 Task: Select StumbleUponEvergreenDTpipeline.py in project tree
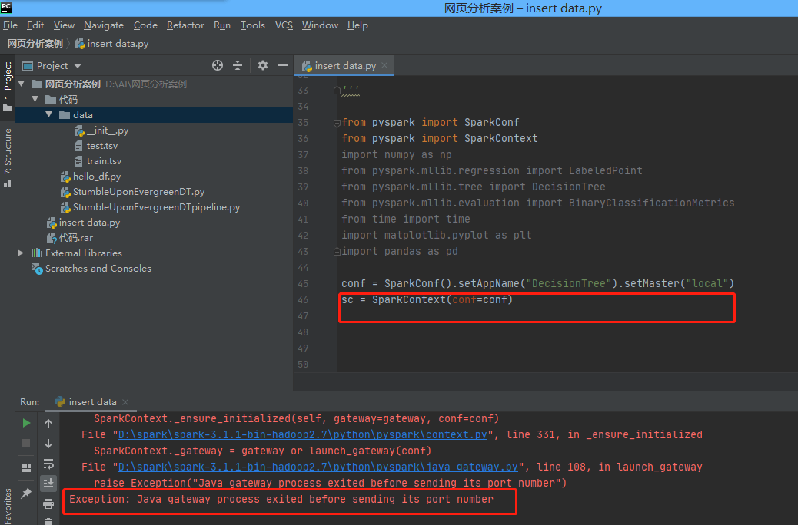[x=151, y=206]
